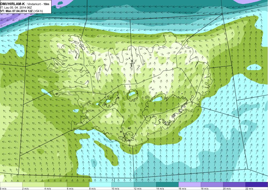Select the '16 m/s' legend label

point(182,189)
